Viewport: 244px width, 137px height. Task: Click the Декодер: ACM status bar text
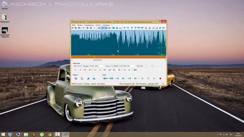click(x=153, y=84)
